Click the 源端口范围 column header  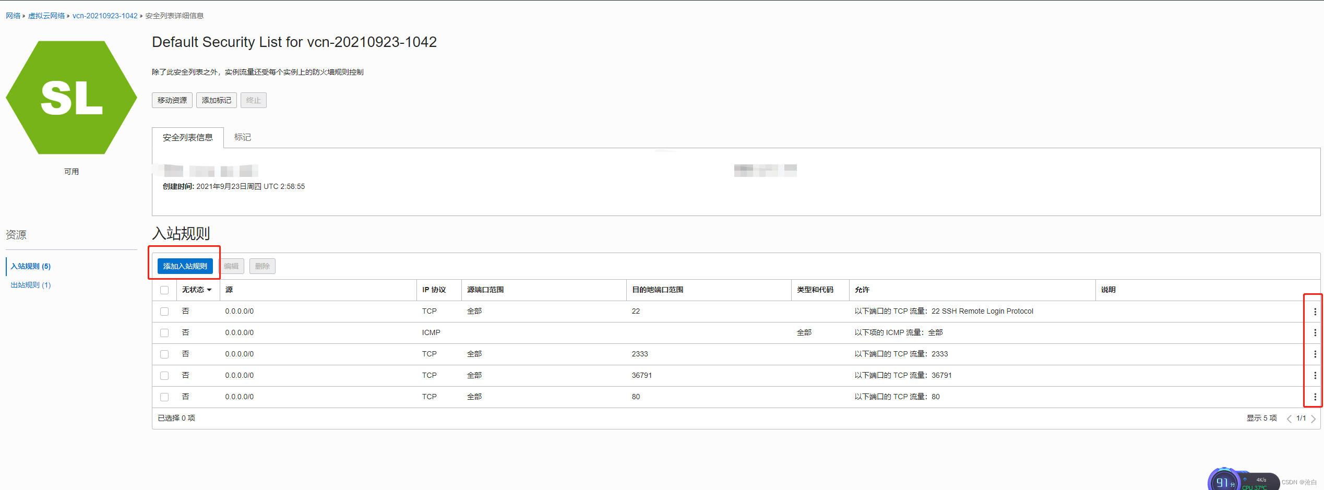pyautogui.click(x=485, y=290)
